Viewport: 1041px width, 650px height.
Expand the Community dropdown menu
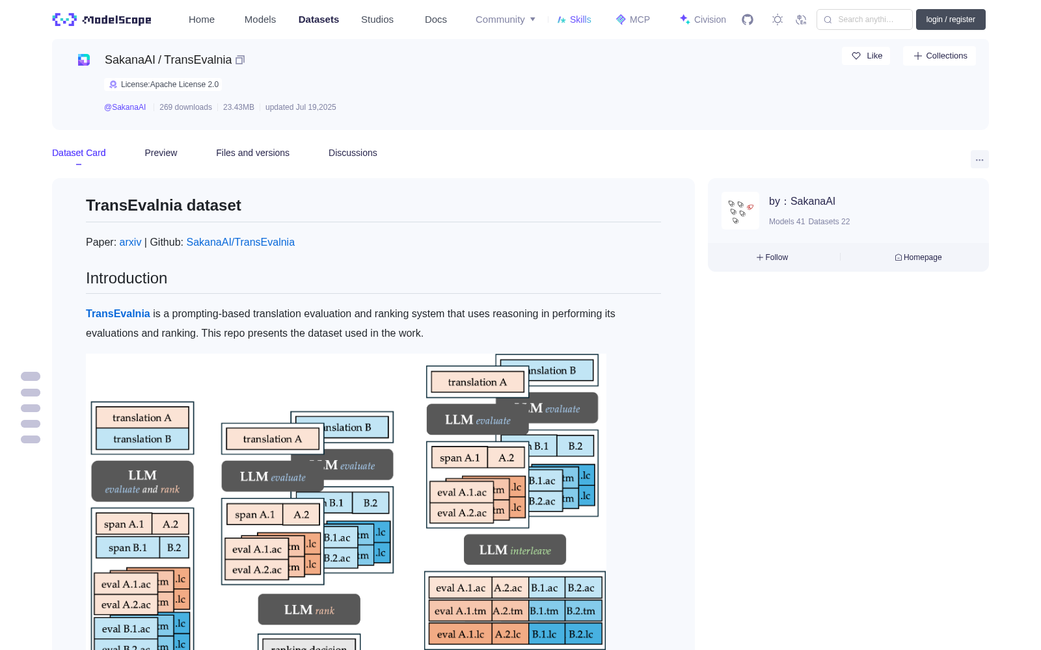pyautogui.click(x=506, y=19)
